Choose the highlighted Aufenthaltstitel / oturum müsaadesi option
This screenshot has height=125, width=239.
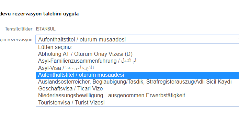tap(137, 75)
